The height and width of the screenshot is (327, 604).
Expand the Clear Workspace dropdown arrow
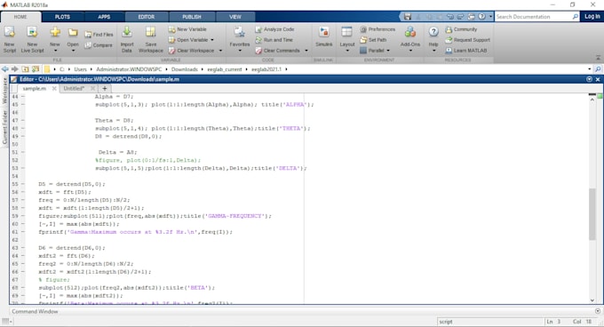(220, 51)
